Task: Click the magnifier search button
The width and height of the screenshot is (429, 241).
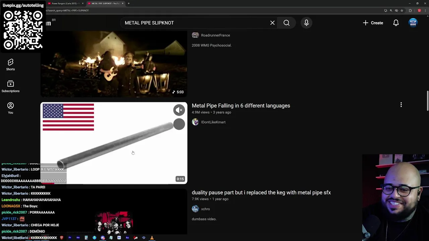Action: click(x=287, y=23)
